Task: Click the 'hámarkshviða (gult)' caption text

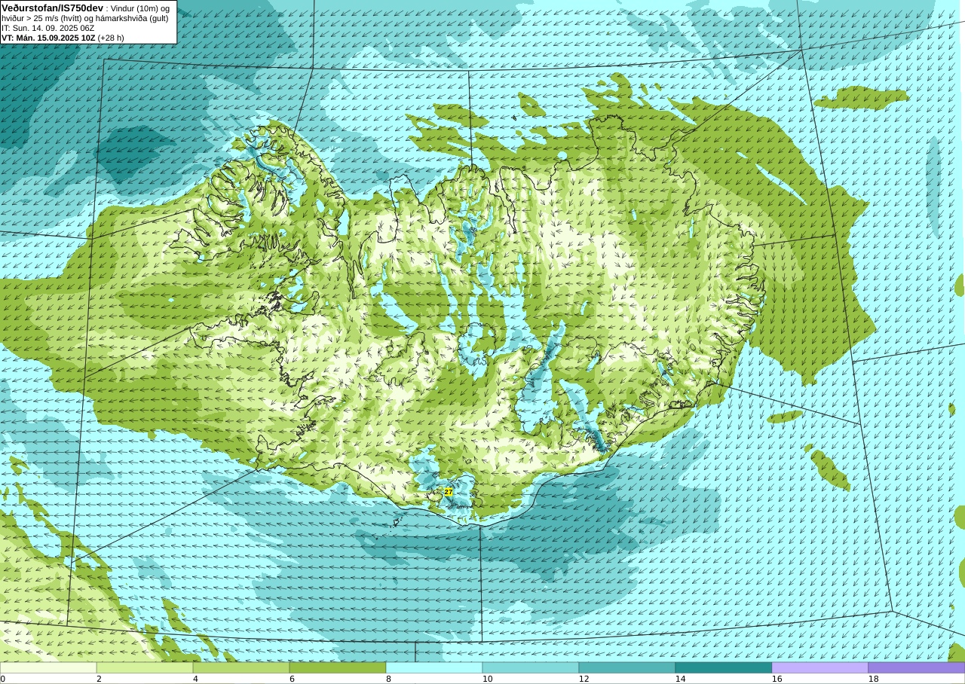Action: coord(133,18)
